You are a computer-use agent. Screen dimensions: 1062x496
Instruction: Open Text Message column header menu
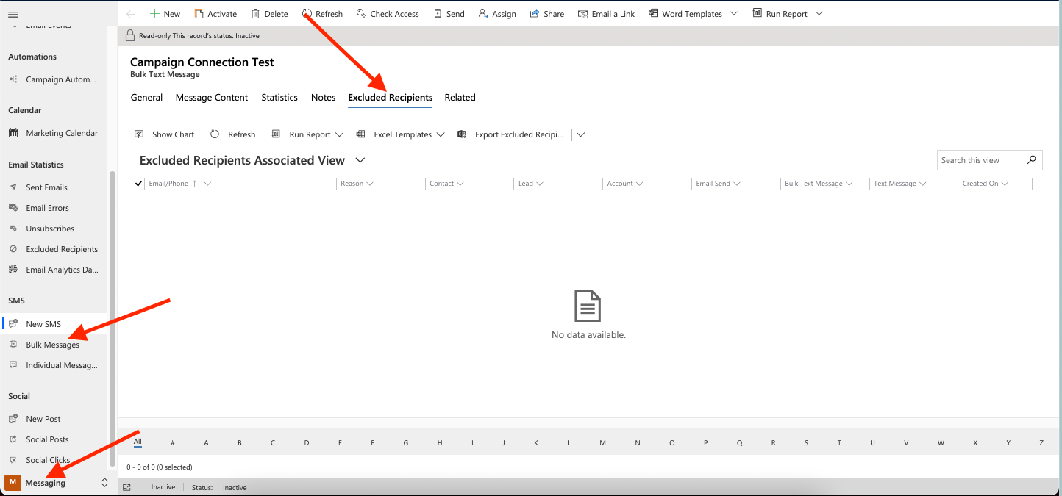pos(899,184)
